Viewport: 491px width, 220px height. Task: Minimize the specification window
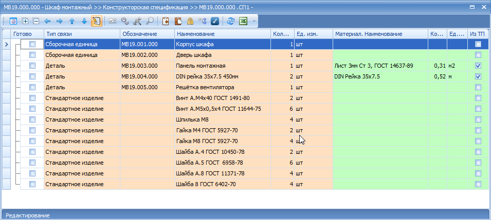[472, 7]
